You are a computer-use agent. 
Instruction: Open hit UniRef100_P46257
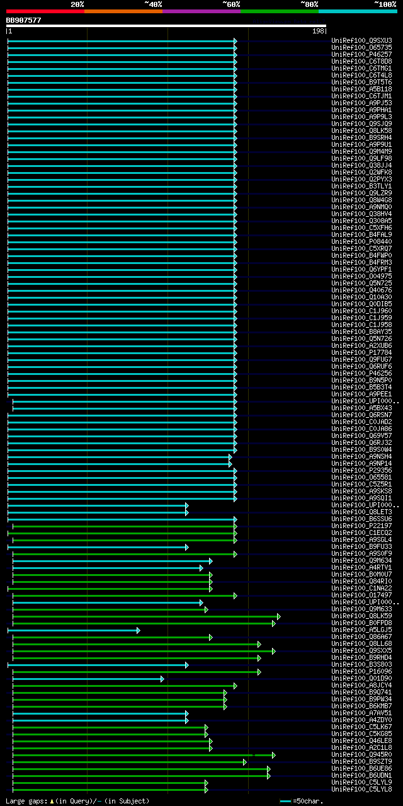tap(361, 54)
